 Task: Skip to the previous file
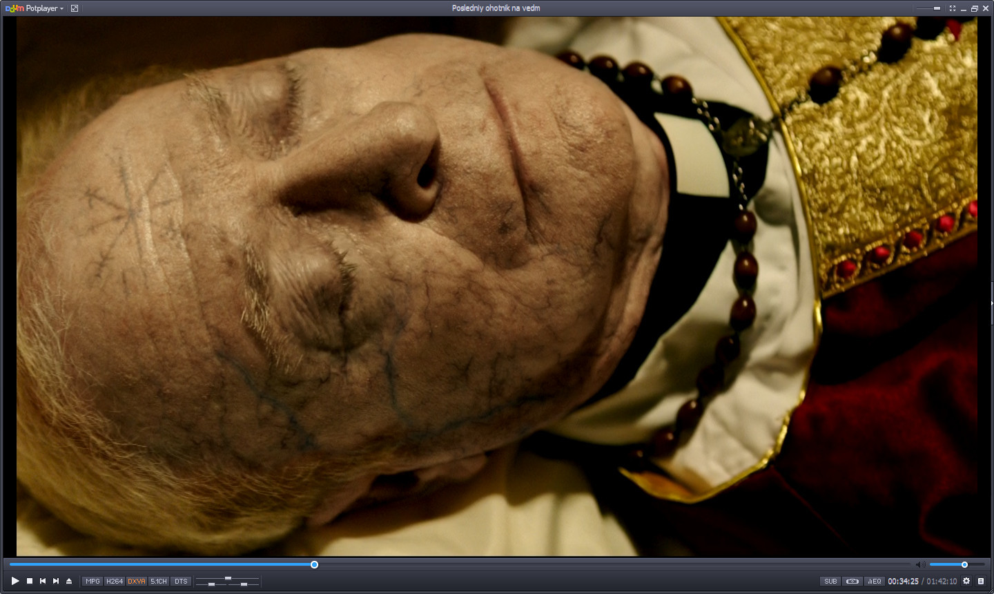coord(43,581)
